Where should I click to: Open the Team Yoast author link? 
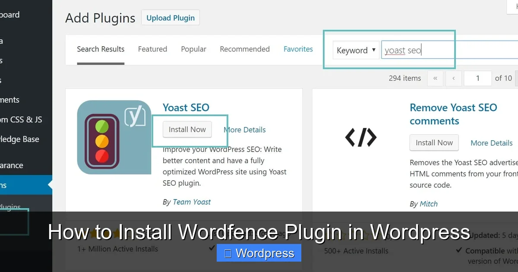coord(192,202)
